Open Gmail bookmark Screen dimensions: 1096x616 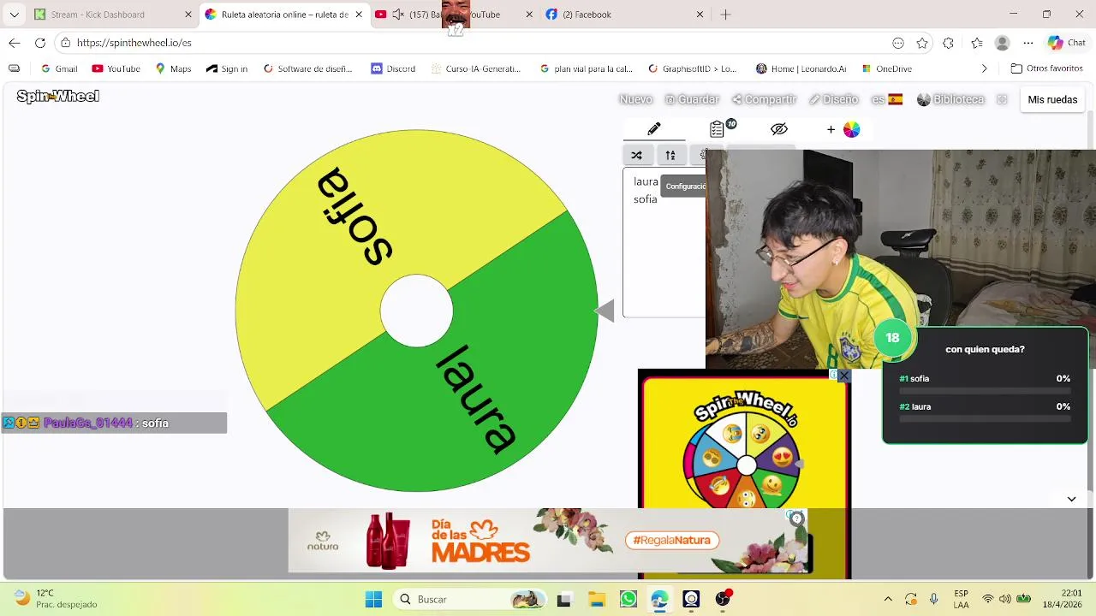pos(59,68)
